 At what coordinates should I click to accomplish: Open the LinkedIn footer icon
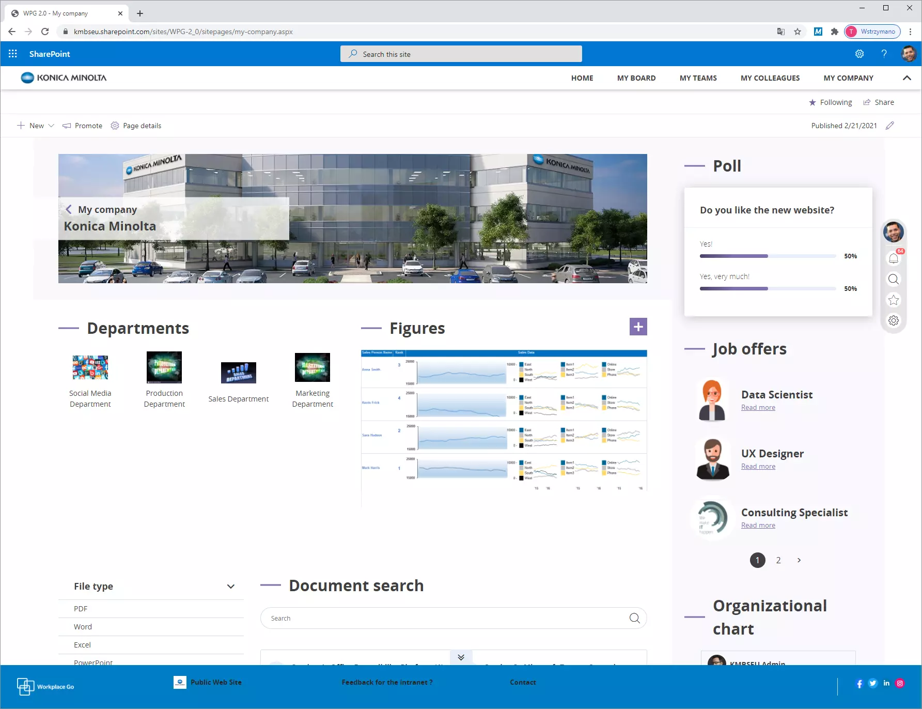(x=886, y=683)
